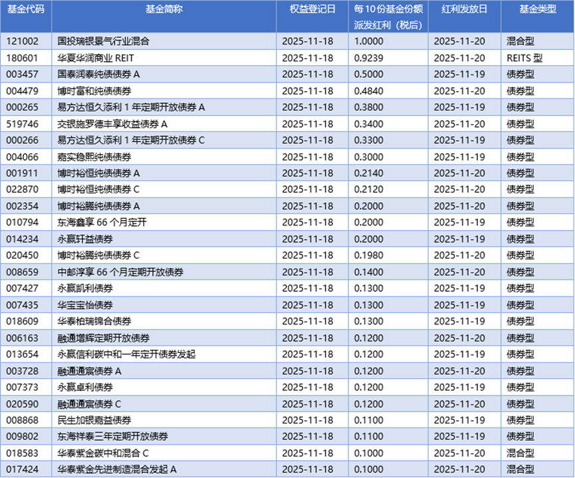This screenshot has height=478, width=575.
Task: Click 永赢信利碳中和一年定开债券发起 fund name
Action: (127, 354)
